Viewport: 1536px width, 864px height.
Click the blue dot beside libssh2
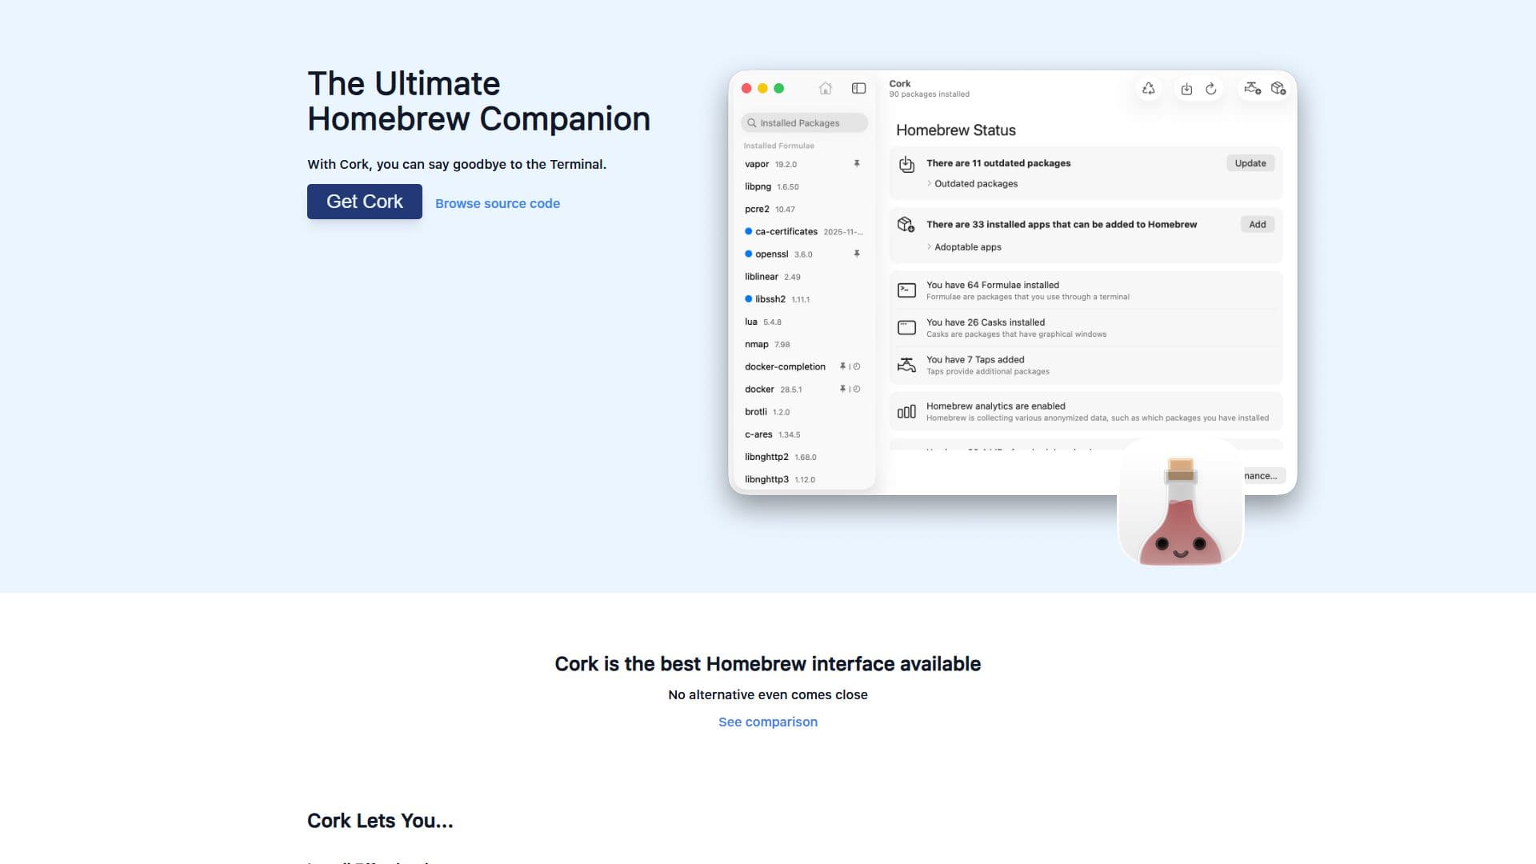748,299
